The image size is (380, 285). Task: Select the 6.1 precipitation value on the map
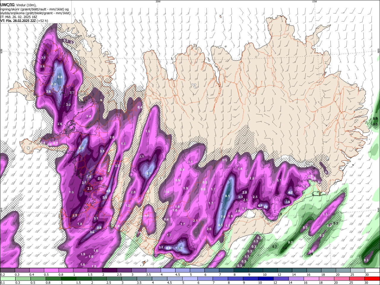tap(149, 174)
